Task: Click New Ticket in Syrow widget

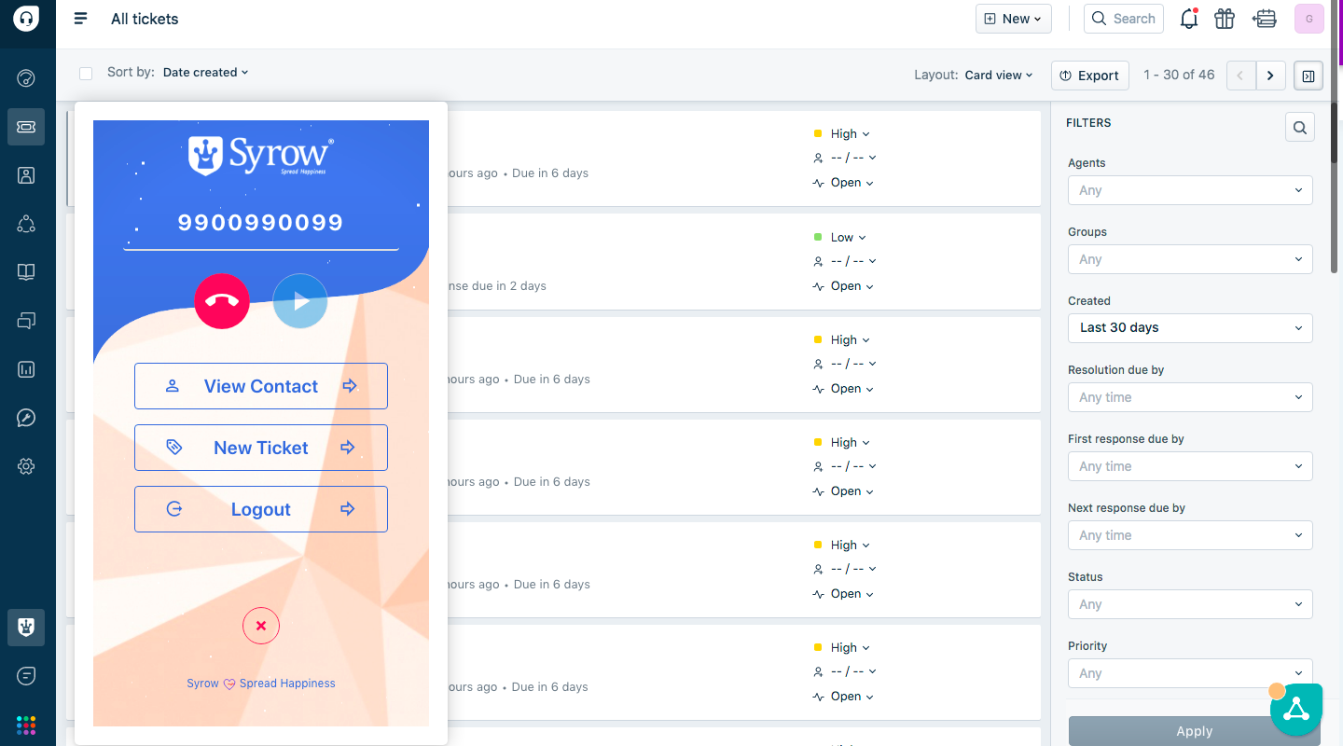Action: tap(261, 448)
